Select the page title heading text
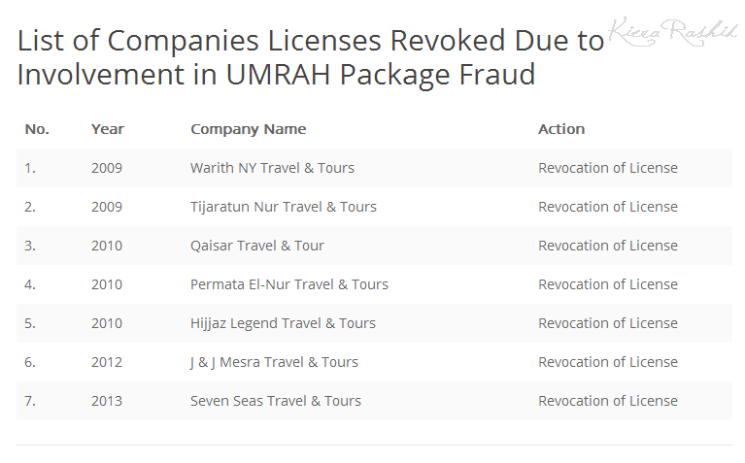Screen dimensions: 745x463 (311, 57)
